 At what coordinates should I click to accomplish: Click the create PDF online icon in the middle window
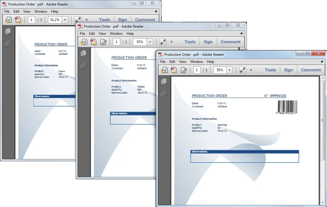(x=94, y=42)
